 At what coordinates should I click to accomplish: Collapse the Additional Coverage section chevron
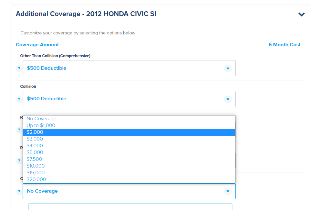tap(302, 14)
